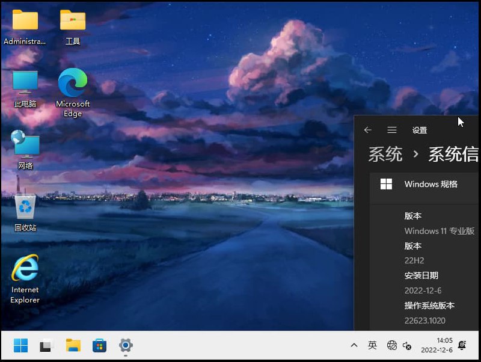Open the Administrator folder

[x=24, y=20]
